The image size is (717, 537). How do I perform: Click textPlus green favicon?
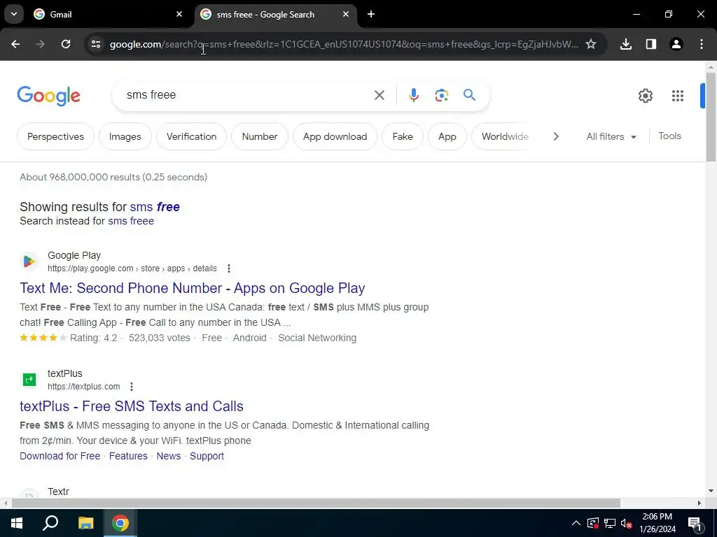29,380
